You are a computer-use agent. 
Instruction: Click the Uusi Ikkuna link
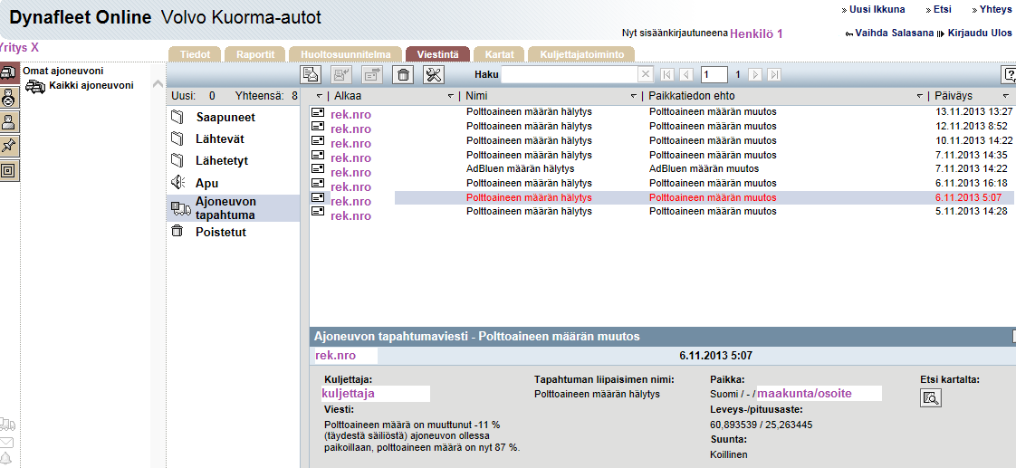click(x=877, y=10)
